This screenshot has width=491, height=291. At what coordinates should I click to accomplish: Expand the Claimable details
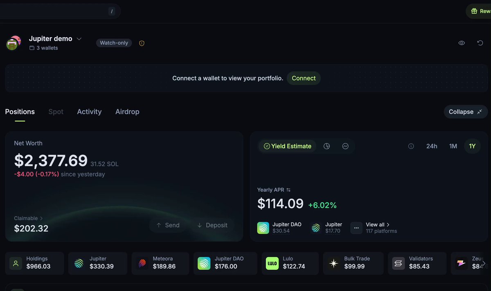click(x=29, y=218)
